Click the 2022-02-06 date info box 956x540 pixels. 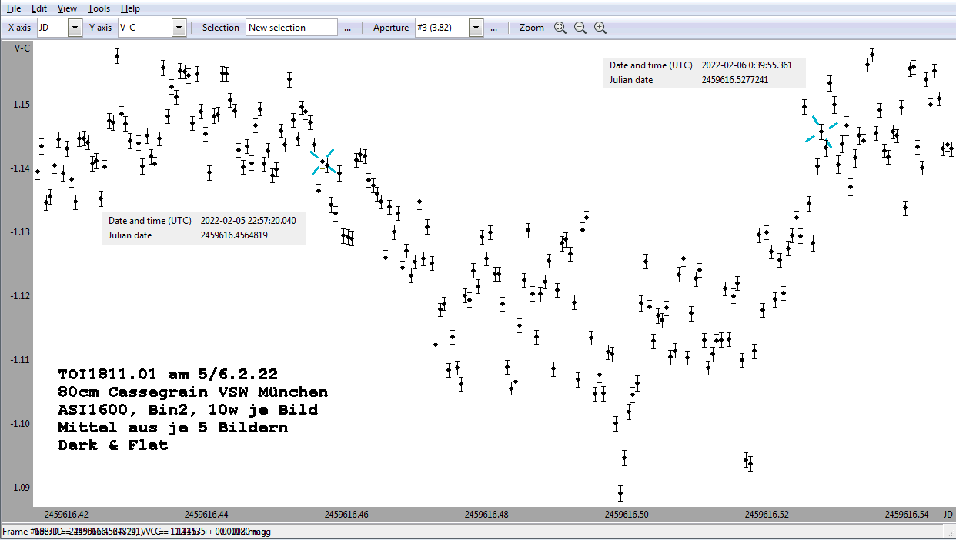[x=704, y=72]
